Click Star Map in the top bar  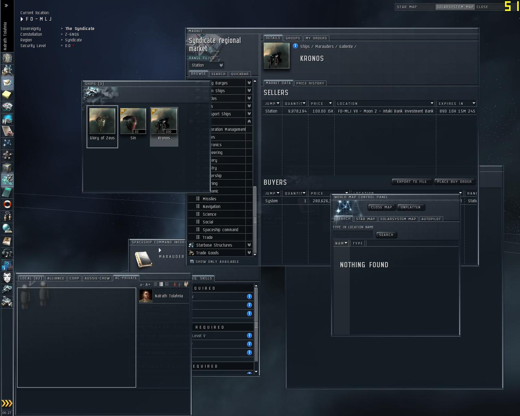pos(407,7)
